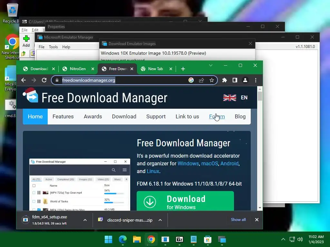This screenshot has width=330, height=247.
Task: Follow the Windows link in description
Action: (x=188, y=163)
